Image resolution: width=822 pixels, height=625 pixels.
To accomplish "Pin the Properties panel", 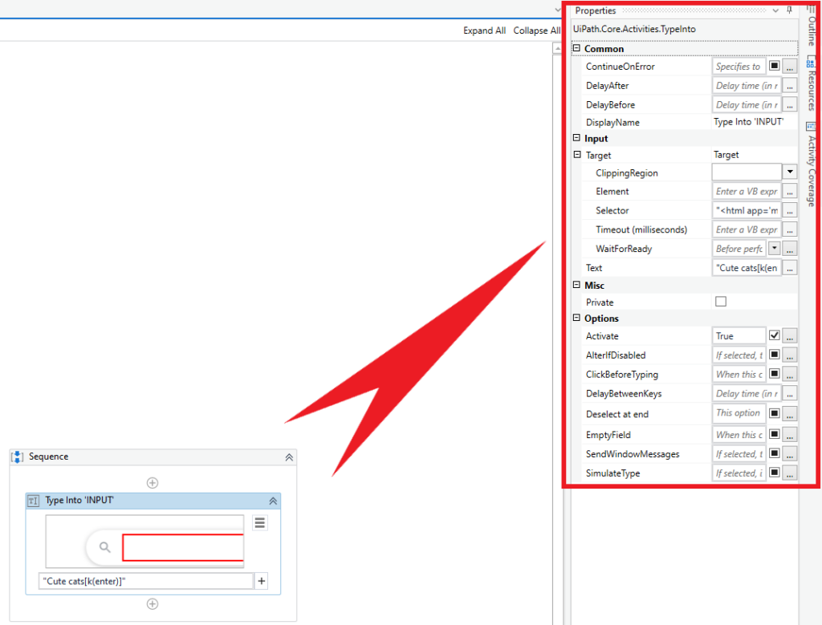I will 787,10.
